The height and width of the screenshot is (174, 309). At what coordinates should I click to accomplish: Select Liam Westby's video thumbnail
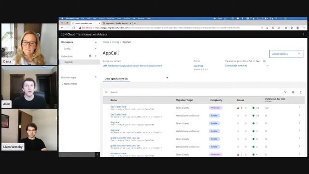tap(29, 130)
